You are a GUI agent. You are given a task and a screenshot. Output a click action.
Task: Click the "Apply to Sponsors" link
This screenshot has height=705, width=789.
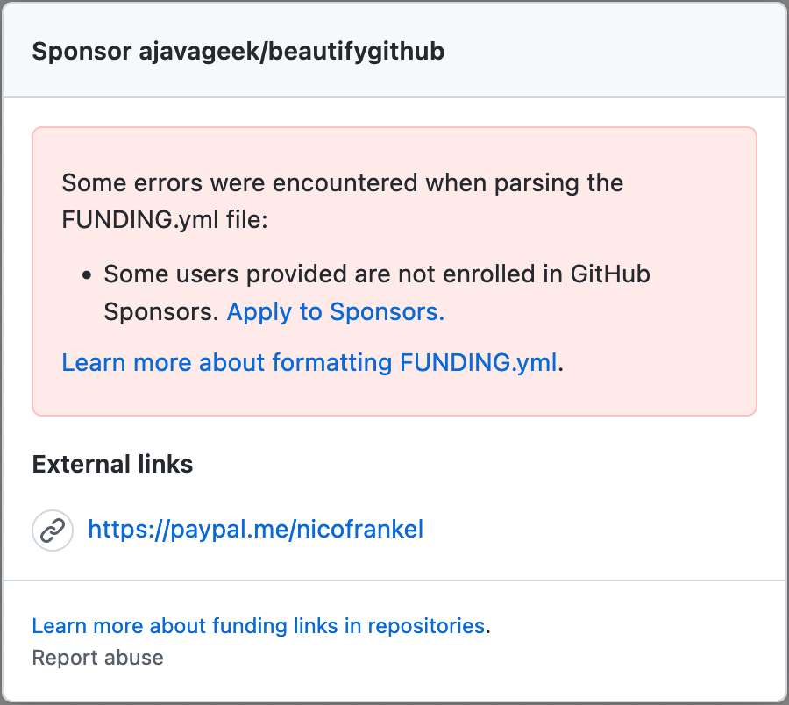click(x=336, y=312)
